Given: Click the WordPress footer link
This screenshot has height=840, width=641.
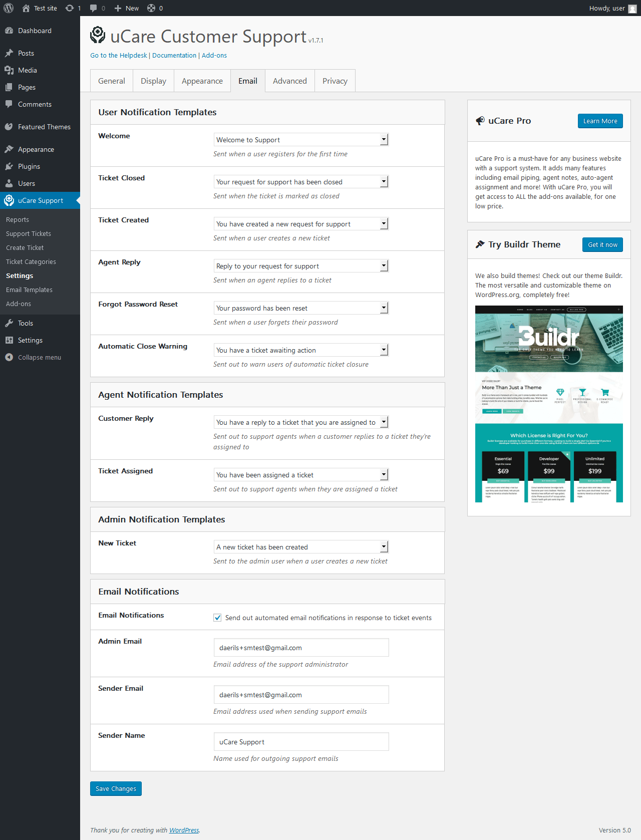Looking at the screenshot, I should [184, 830].
